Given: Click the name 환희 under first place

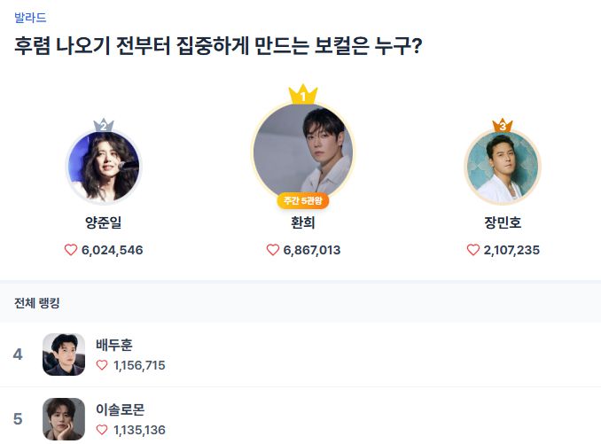Looking at the screenshot, I should point(303,223).
